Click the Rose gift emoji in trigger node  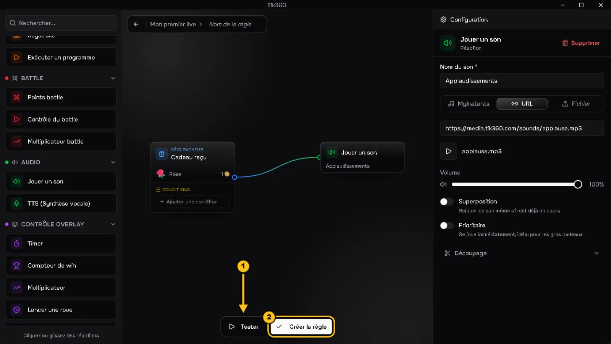click(x=160, y=174)
